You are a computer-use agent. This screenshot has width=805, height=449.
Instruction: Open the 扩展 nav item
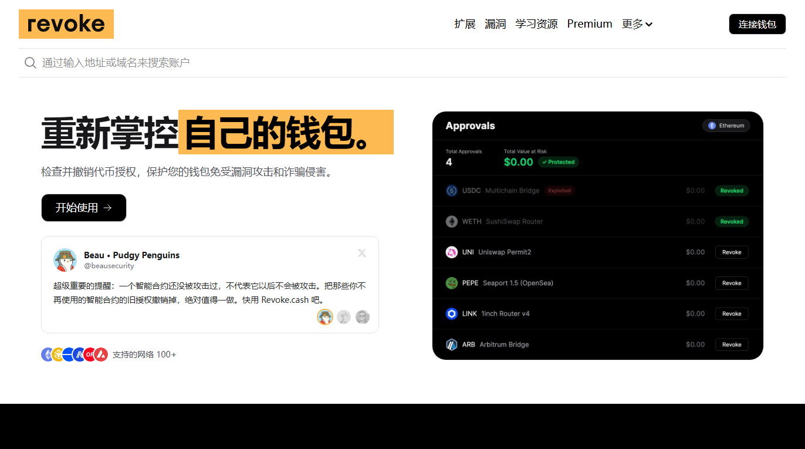[465, 24]
